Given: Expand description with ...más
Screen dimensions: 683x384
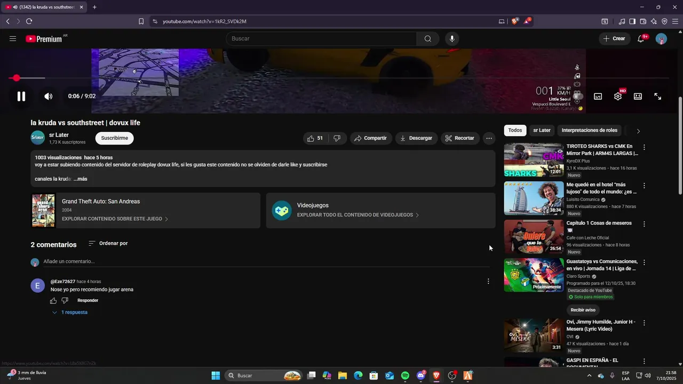Looking at the screenshot, I should (x=81, y=179).
